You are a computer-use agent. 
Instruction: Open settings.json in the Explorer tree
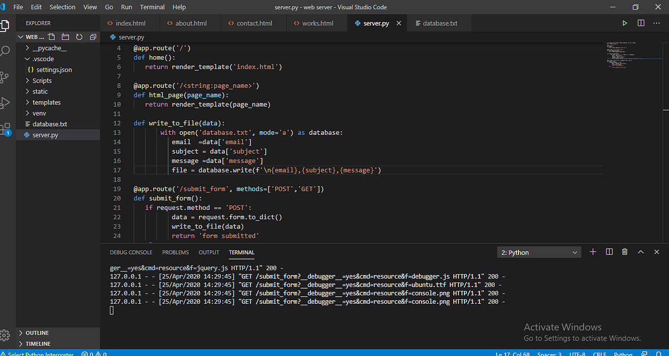pyautogui.click(x=54, y=70)
